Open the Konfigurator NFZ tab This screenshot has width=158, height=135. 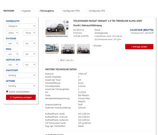pyautogui.click(x=96, y=11)
